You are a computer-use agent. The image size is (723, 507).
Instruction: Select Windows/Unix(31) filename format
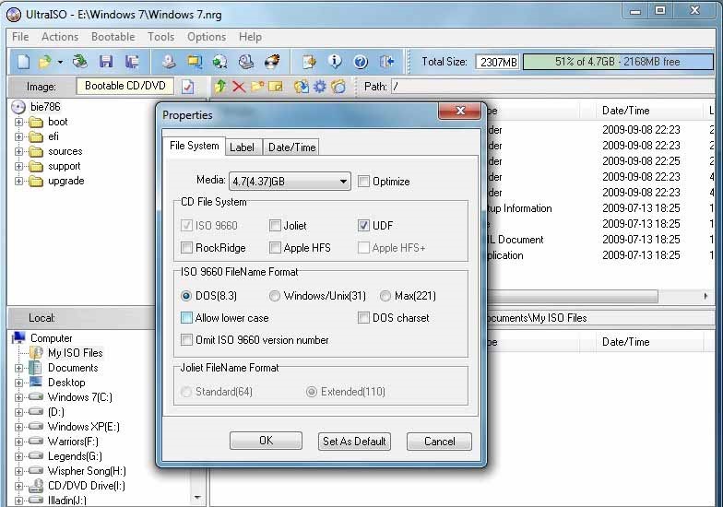click(x=275, y=295)
